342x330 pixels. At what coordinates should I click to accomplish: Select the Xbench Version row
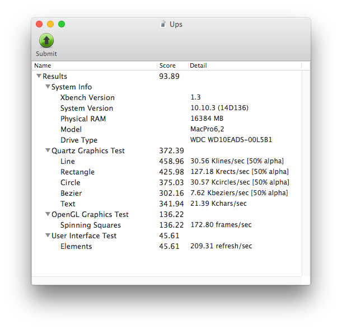[x=167, y=97]
